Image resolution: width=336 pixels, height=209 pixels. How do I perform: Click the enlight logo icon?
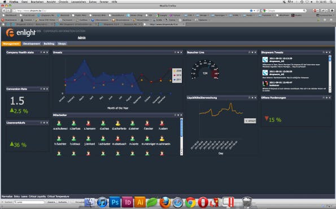[10, 33]
